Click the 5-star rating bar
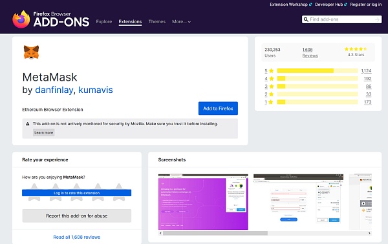 318,71
